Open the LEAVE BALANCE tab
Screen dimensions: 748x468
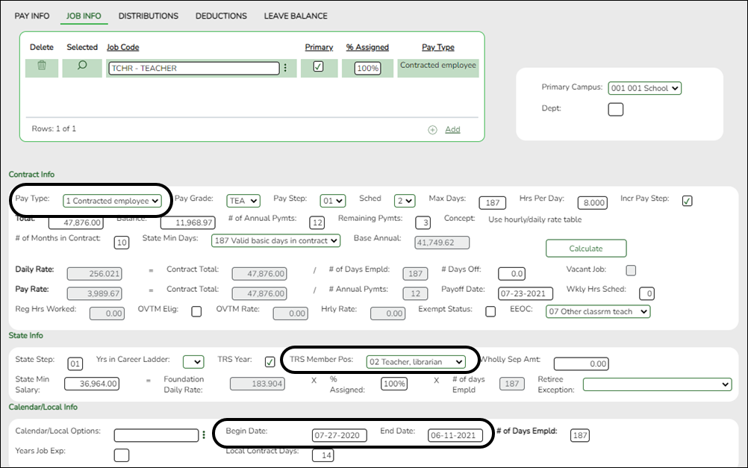296,16
